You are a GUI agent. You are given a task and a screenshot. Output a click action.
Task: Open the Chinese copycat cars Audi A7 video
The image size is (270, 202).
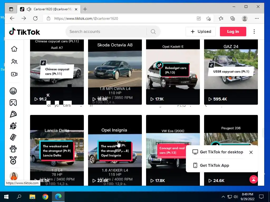(x=57, y=72)
